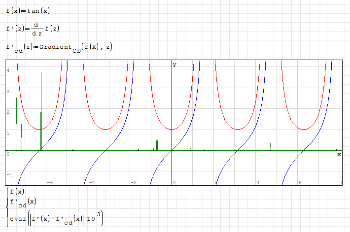The image size is (350, 232).
Task: Click the -2 tick label on the horizontal axis
Action: 133,183
